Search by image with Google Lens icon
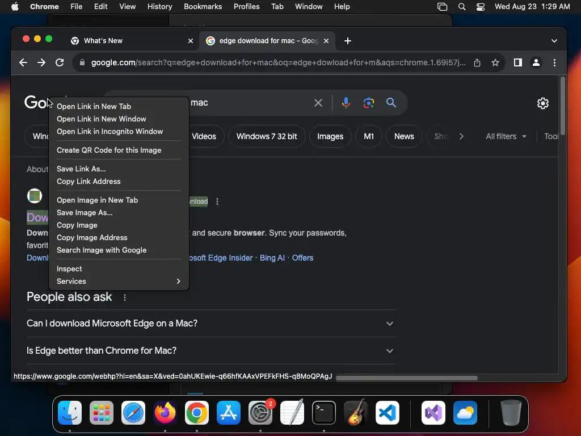The image size is (581, 436). 368,103
